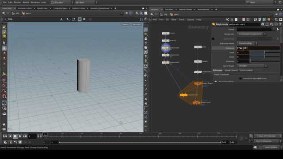Add a new pane tab in Scene View
The height and width of the screenshot is (159, 283).
(115, 8)
